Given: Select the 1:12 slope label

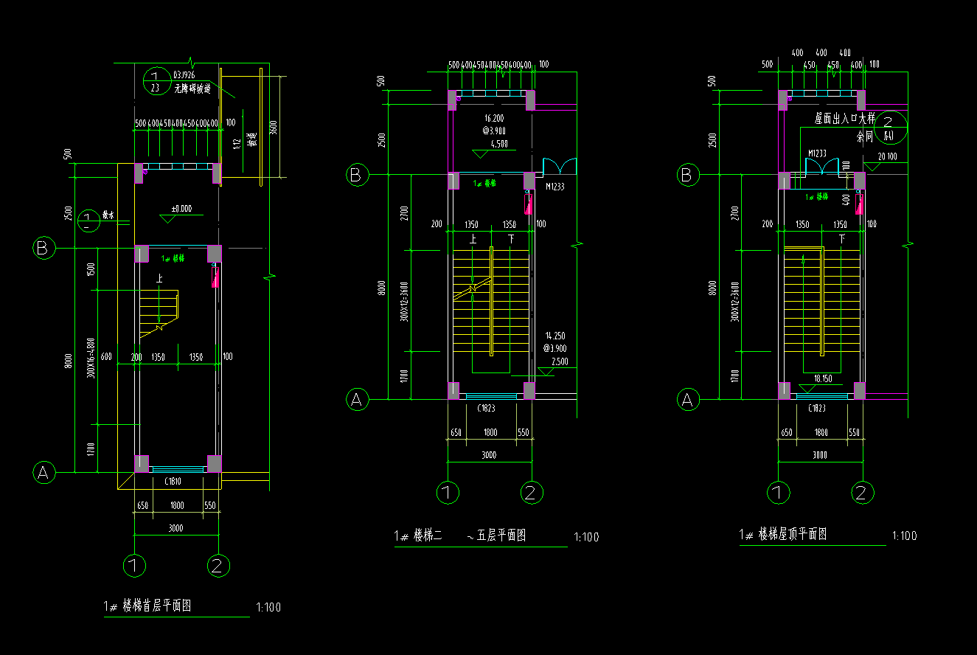Looking at the screenshot, I should [237, 144].
